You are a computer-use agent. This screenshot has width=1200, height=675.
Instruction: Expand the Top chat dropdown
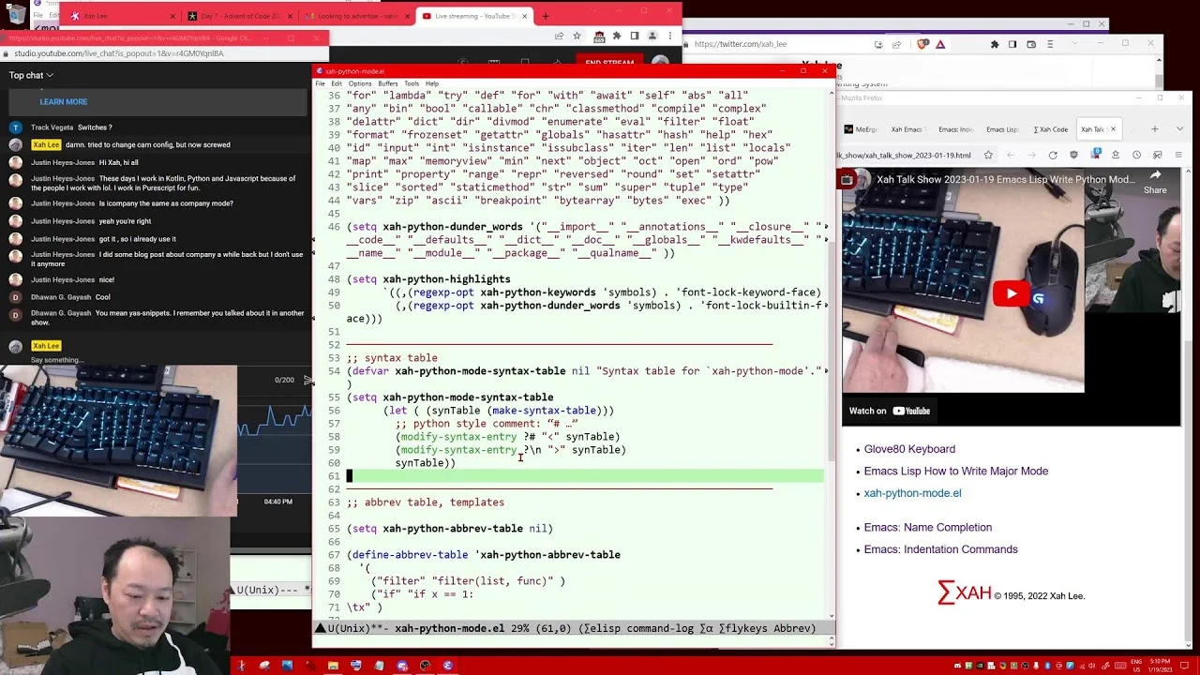[x=31, y=75]
